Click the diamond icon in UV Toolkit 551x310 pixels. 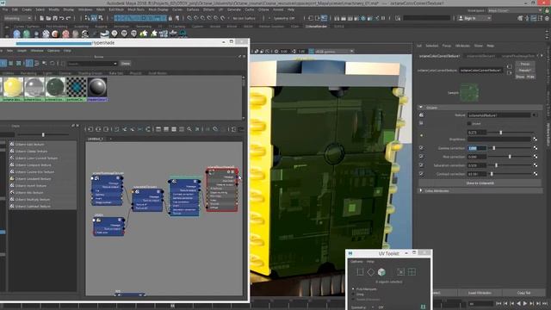tap(371, 272)
